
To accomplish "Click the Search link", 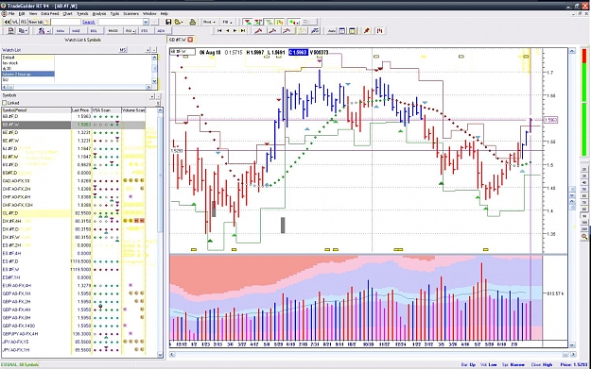I will click(89, 22).
